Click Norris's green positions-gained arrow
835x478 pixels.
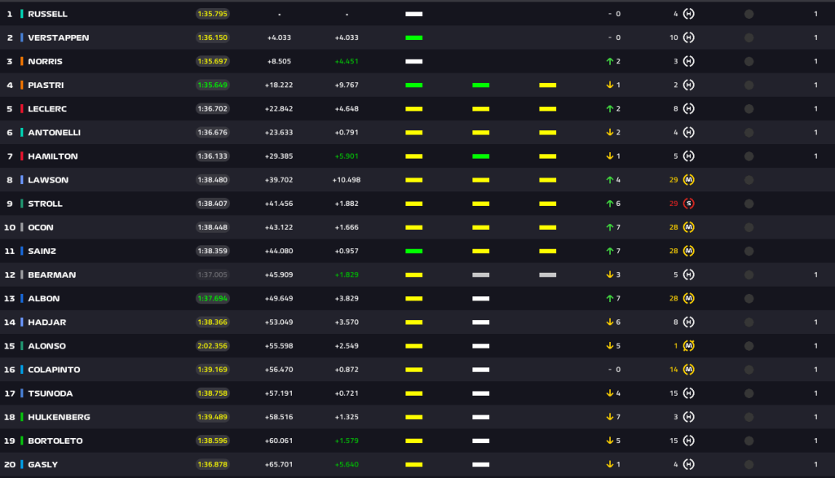coord(610,61)
